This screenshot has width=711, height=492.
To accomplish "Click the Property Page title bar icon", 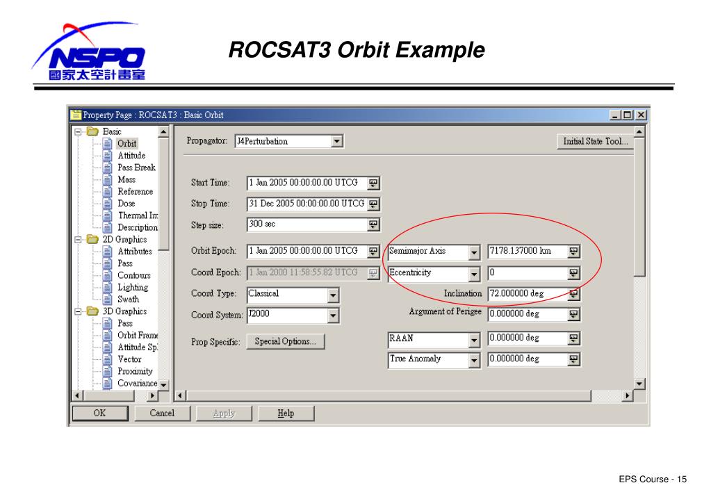I will point(76,115).
